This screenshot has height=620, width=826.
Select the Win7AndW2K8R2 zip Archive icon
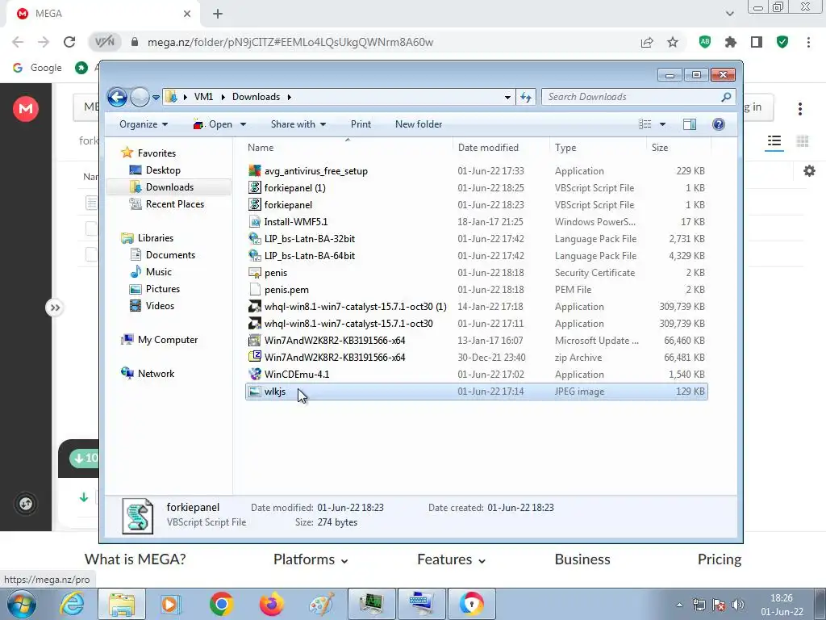click(255, 357)
